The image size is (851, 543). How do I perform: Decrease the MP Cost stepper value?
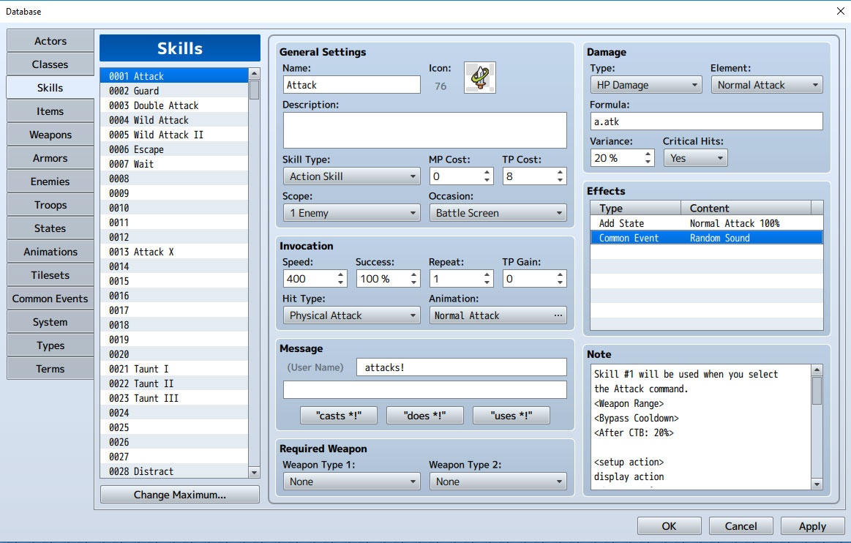[487, 180]
